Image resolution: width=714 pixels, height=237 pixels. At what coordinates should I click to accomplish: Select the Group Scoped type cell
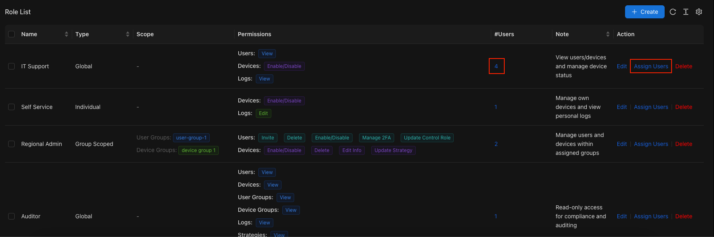coord(94,144)
